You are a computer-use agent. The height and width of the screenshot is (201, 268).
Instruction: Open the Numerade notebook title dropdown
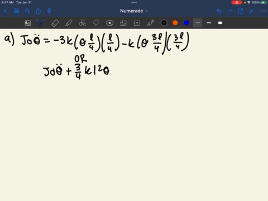click(133, 11)
